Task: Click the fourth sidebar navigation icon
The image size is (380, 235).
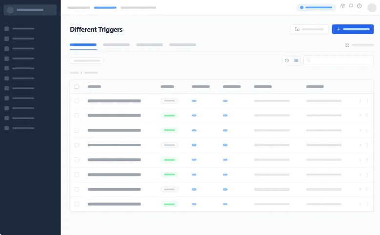Action: [7, 59]
